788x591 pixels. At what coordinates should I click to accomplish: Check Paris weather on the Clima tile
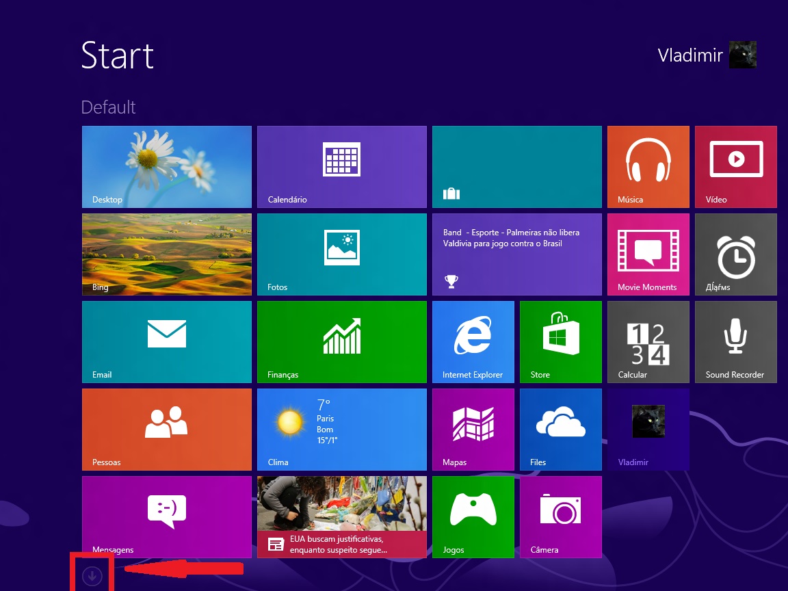(x=341, y=429)
